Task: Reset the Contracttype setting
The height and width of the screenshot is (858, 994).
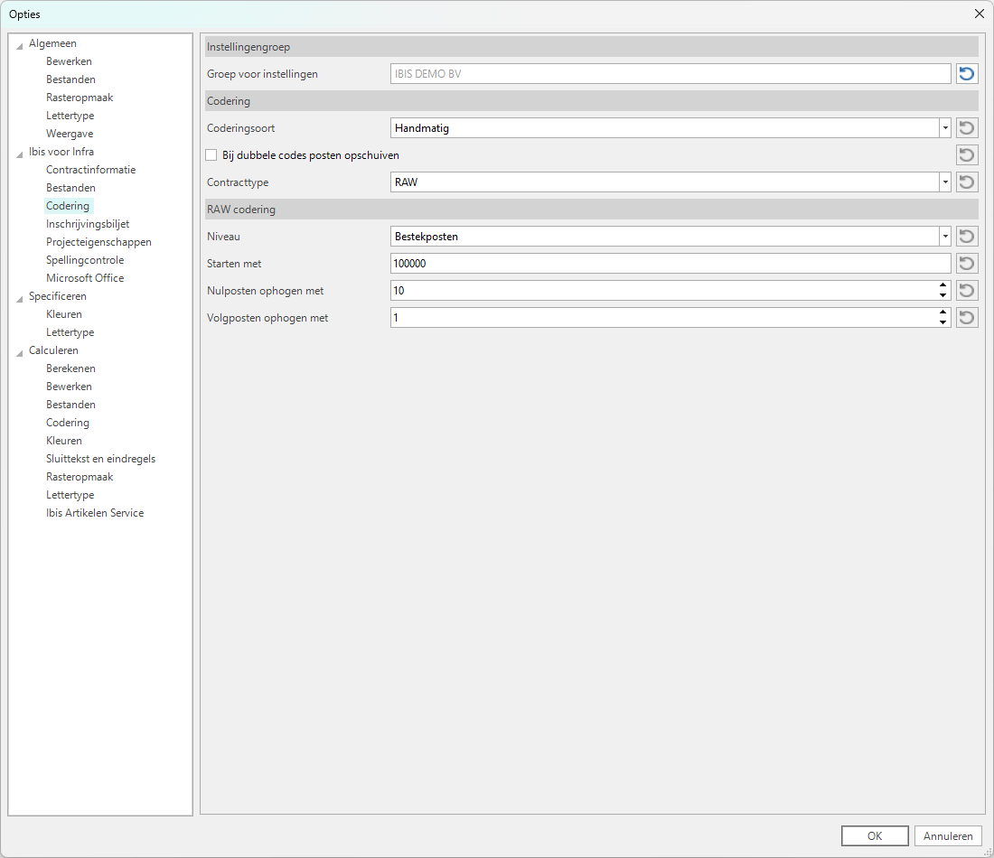Action: coord(967,182)
